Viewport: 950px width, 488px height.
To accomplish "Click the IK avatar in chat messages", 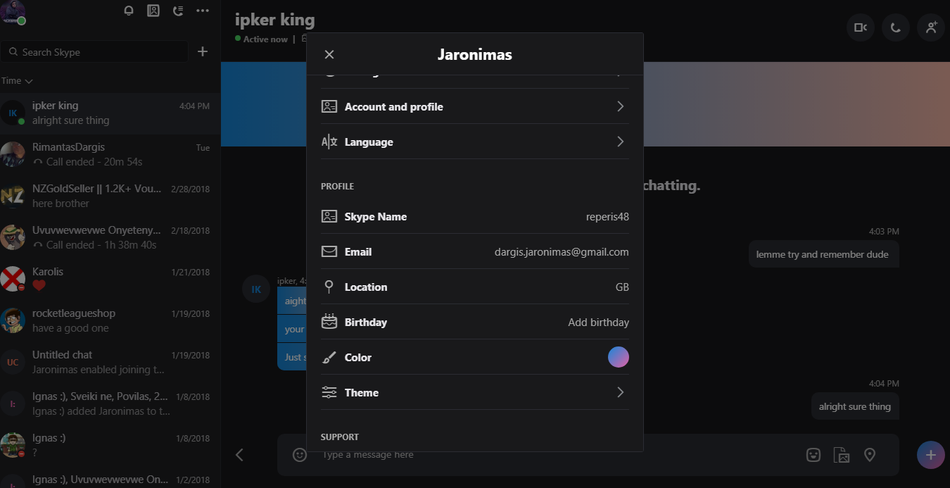I will pyautogui.click(x=256, y=289).
